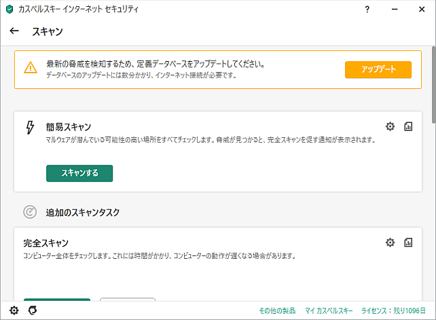Click the 最新の脅威を検知するため warning message
The height and width of the screenshot is (320, 436).
(156, 64)
